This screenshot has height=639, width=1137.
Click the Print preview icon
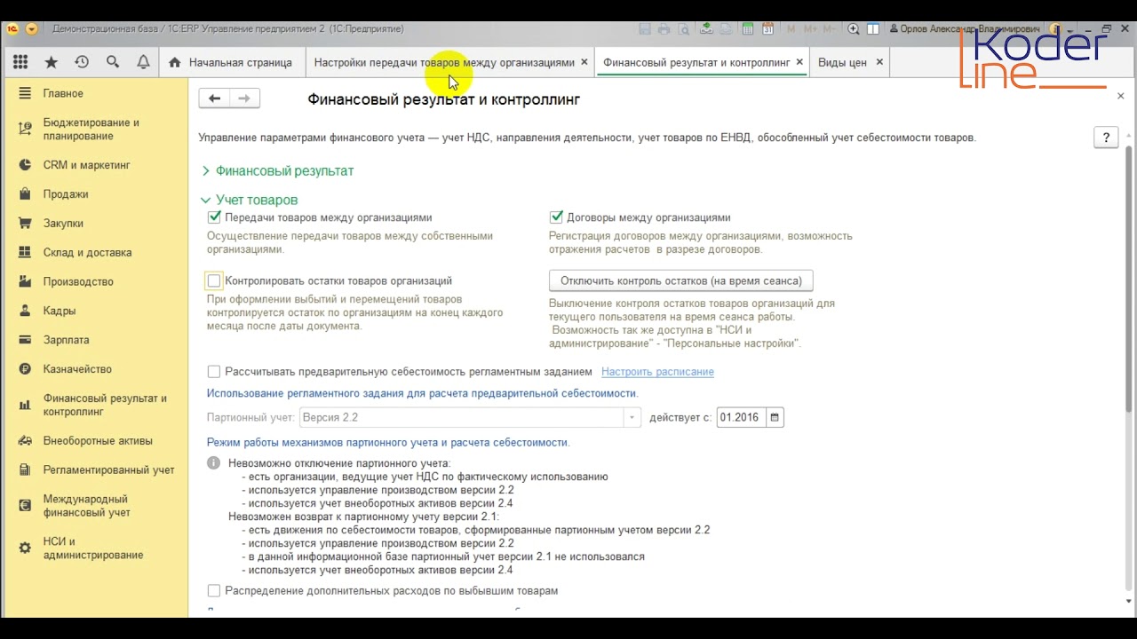682,28
